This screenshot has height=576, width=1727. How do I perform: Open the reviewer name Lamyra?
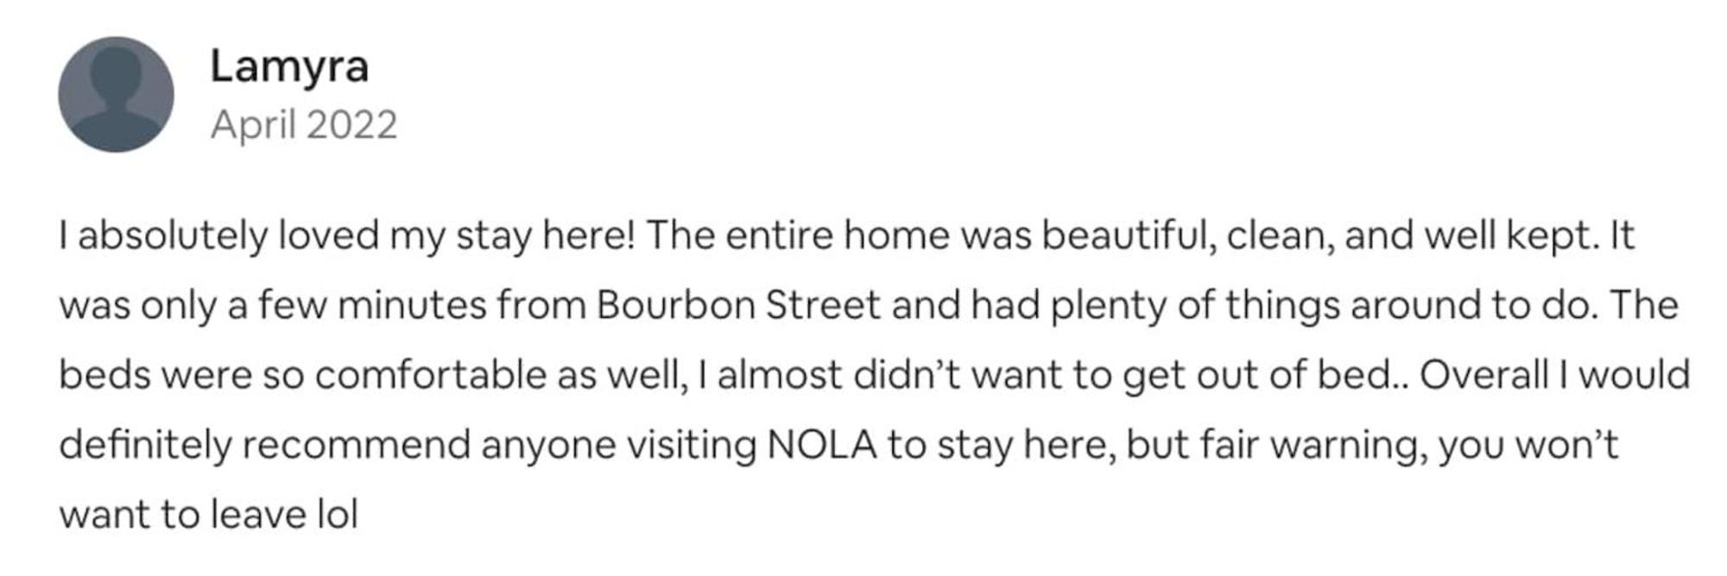click(x=289, y=66)
